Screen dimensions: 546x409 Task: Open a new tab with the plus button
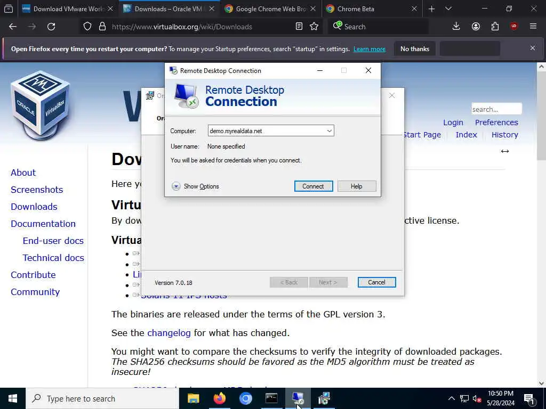[431, 9]
